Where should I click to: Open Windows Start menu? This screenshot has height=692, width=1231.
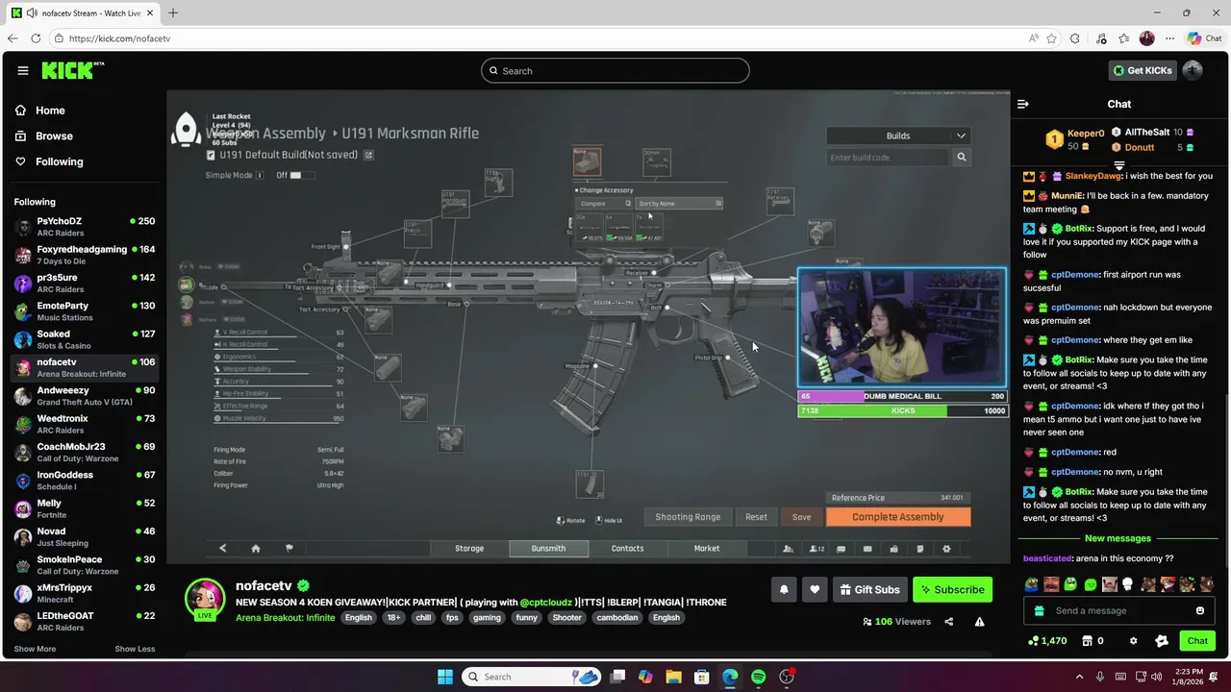[x=445, y=677]
